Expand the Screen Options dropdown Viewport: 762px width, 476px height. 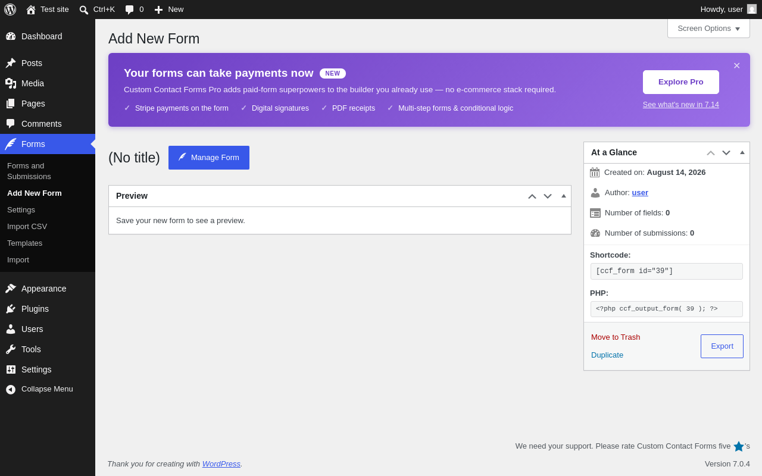708,28
